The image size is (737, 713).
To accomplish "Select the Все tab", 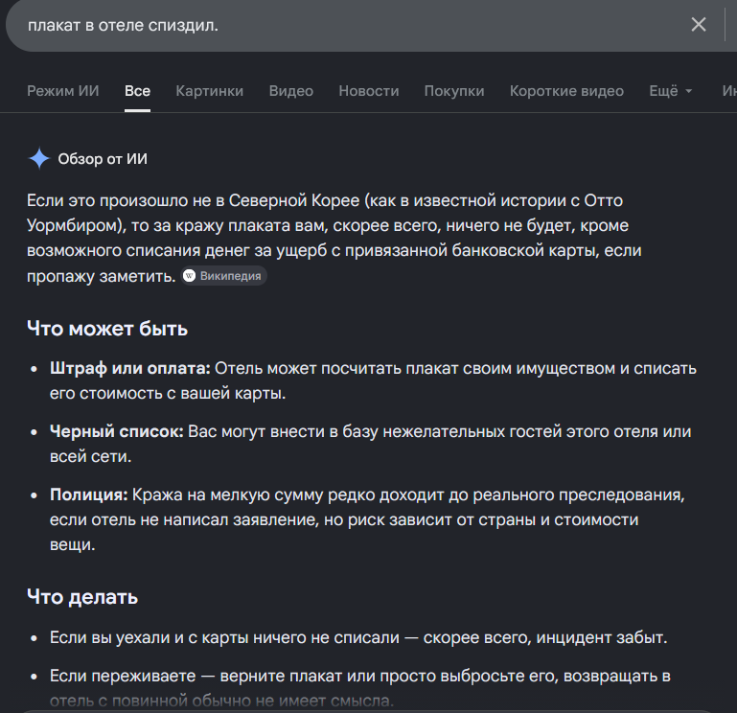I will click(x=137, y=91).
